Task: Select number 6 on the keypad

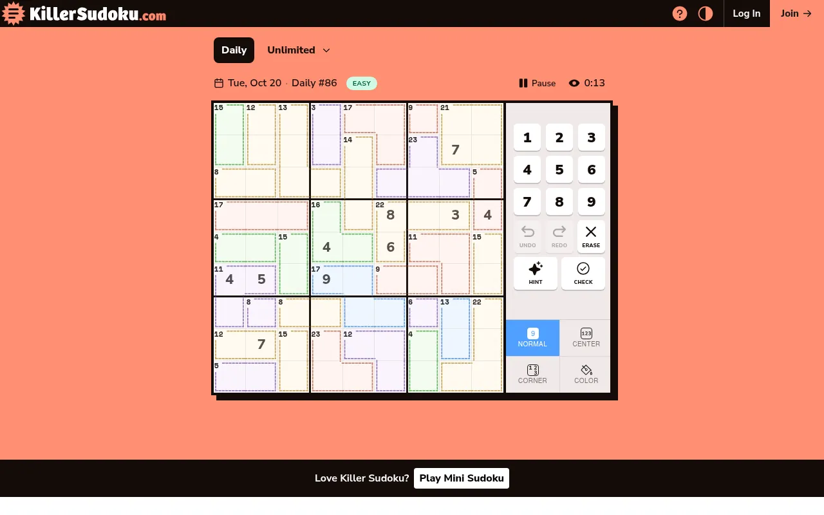Action: click(x=592, y=169)
